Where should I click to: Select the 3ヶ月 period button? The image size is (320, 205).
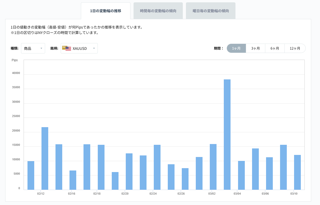[255, 48]
